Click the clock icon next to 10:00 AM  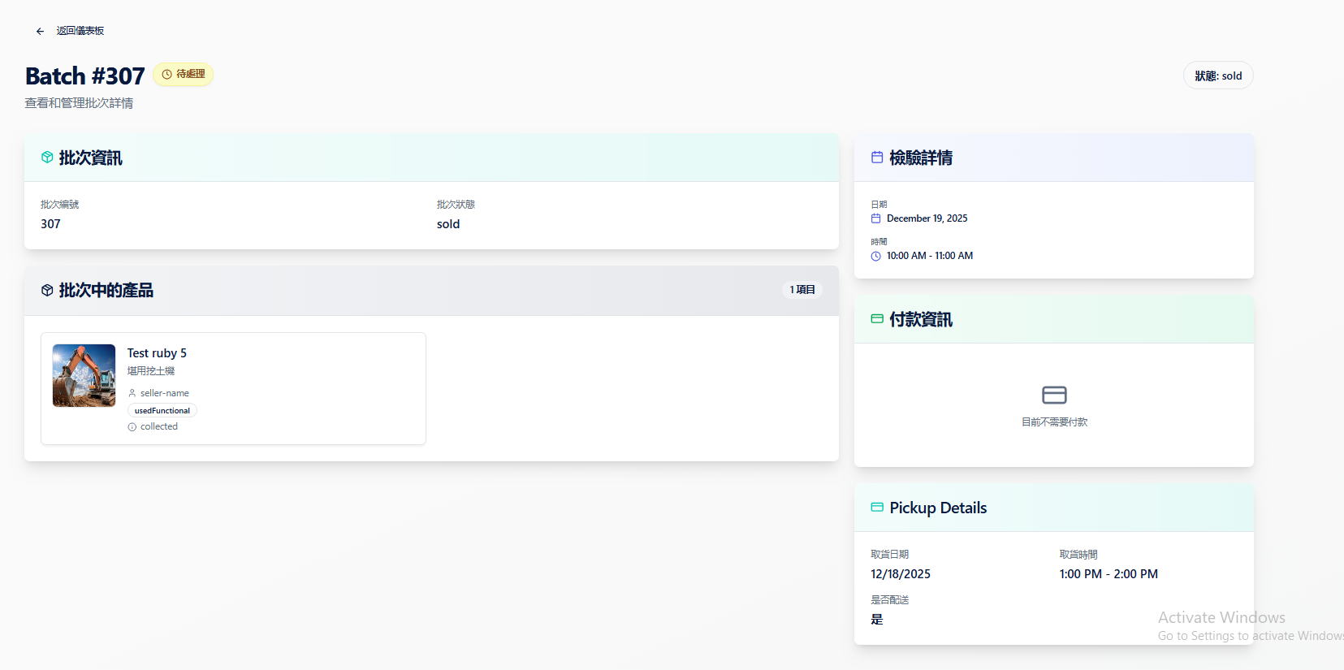click(875, 256)
